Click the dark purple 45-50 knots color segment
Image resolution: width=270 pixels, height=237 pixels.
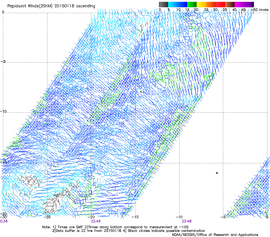pos(249,4)
